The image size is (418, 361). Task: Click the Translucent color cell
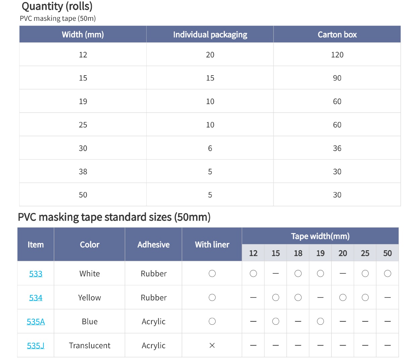(89, 346)
